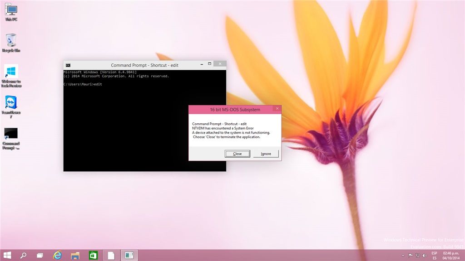Image resolution: width=465 pixels, height=261 pixels.
Task: Open the Windows Store taskbar icon
Action: tap(93, 255)
